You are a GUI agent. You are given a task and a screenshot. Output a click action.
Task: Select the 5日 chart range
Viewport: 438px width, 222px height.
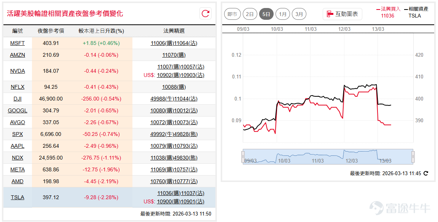point(266,14)
